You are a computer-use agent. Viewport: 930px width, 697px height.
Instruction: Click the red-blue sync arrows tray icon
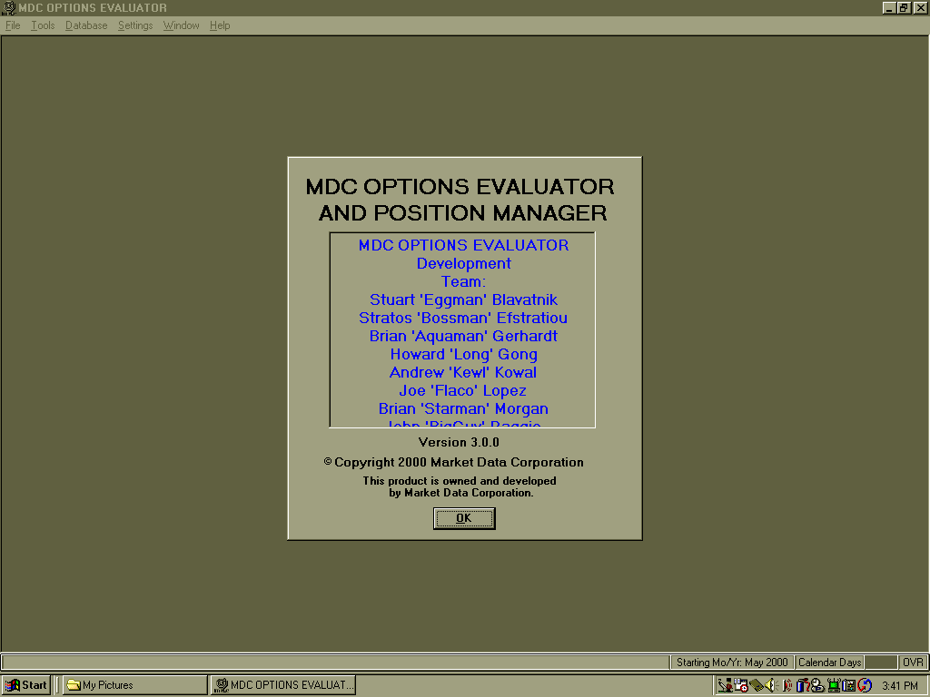click(x=864, y=685)
